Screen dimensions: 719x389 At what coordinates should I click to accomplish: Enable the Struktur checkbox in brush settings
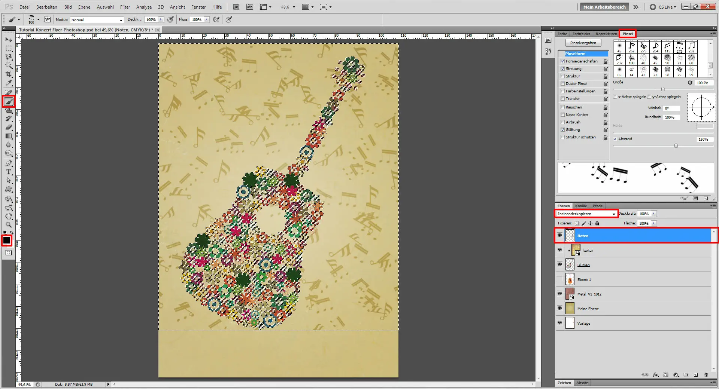562,76
